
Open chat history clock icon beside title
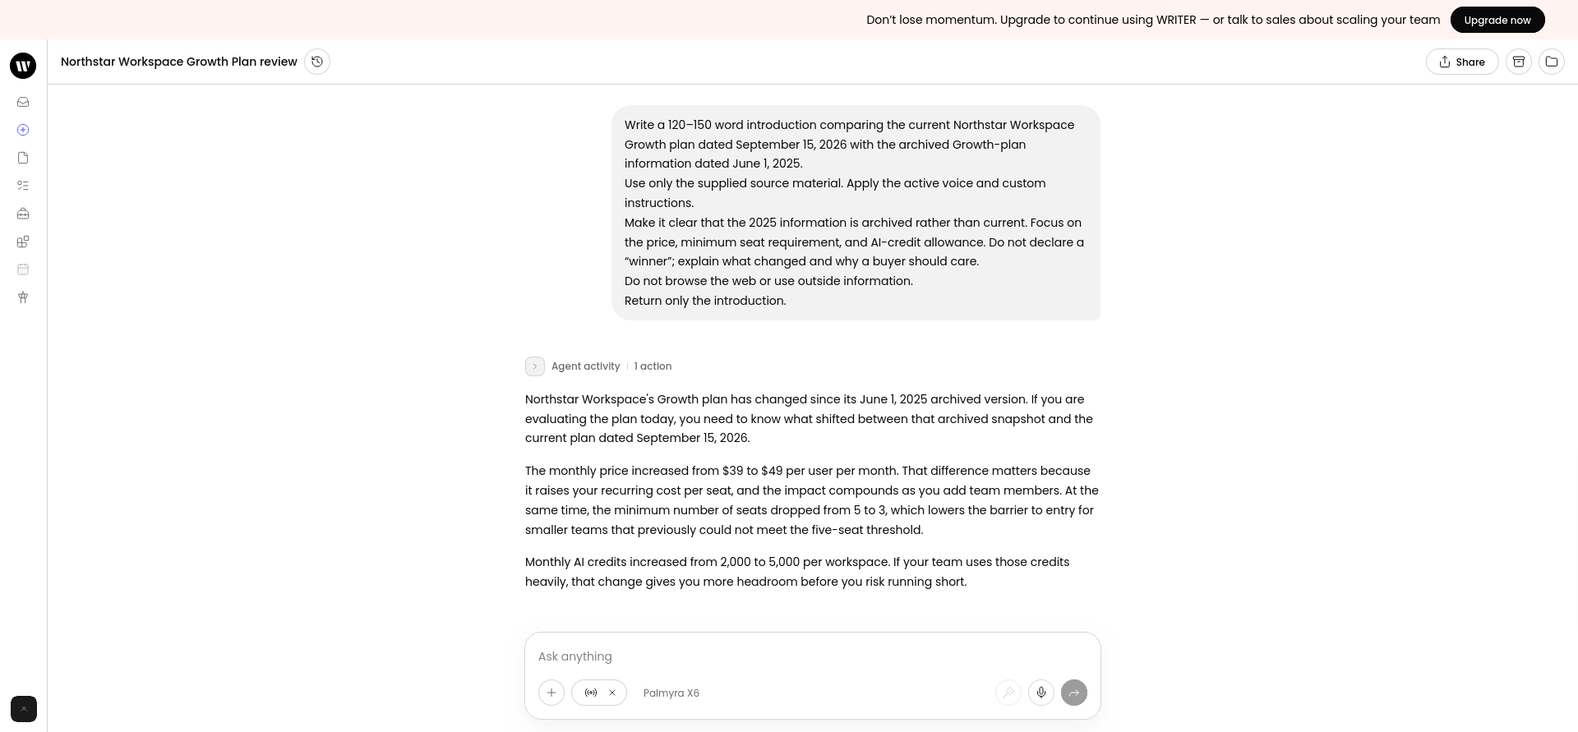click(317, 62)
